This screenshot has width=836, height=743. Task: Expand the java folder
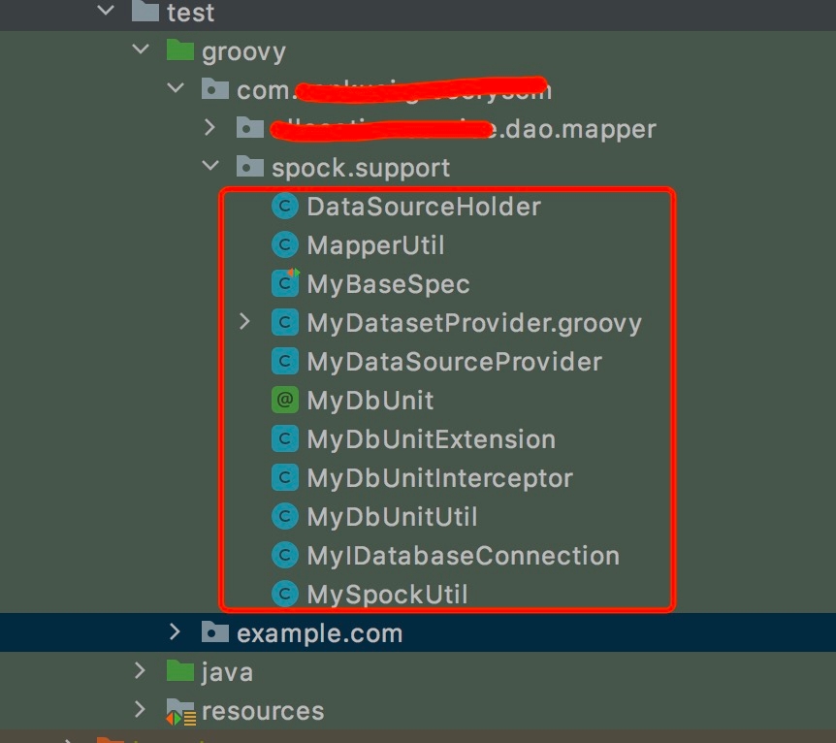(142, 671)
